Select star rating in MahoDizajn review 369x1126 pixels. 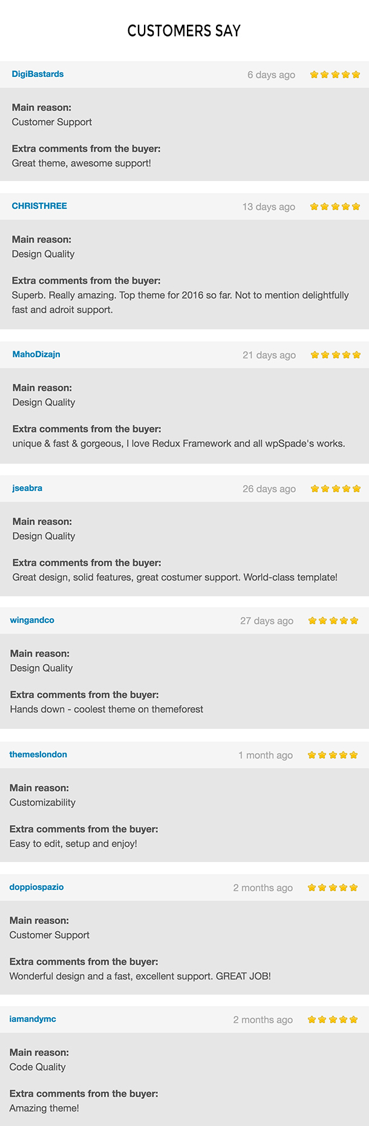pos(336,355)
